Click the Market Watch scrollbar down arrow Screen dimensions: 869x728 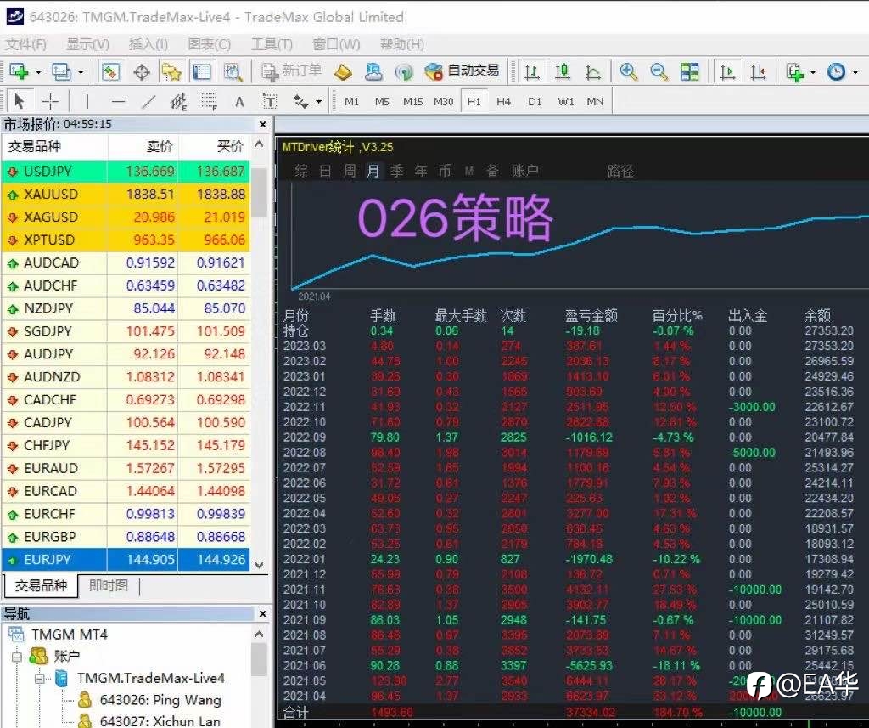[259, 565]
